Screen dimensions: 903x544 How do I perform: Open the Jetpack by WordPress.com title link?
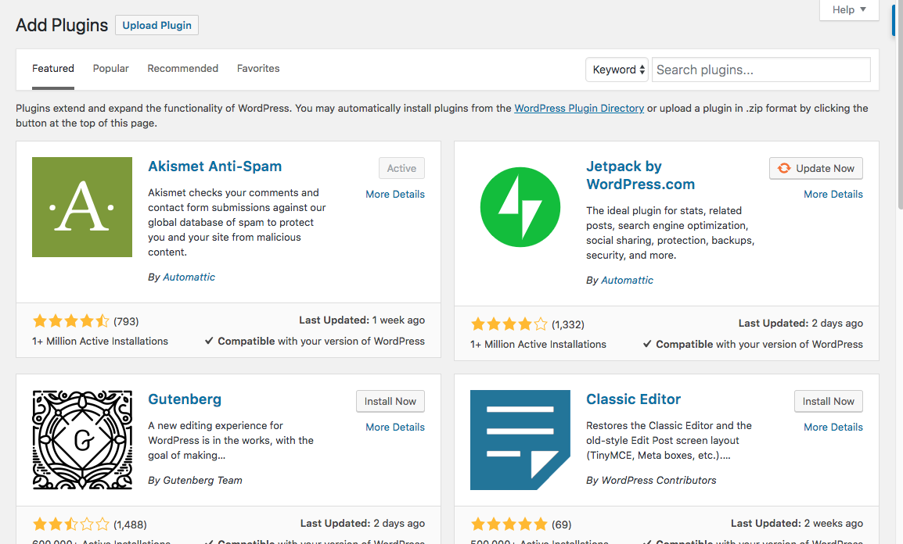click(x=640, y=175)
